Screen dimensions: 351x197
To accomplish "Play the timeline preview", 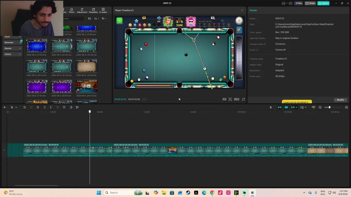I will (x=180, y=99).
